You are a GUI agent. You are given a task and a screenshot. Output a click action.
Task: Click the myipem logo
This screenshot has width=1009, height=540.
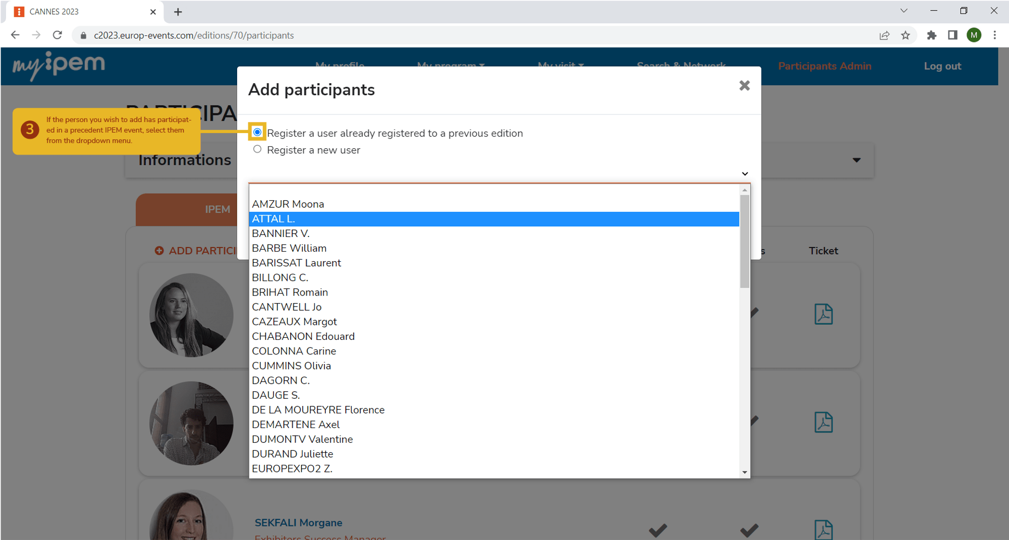pos(59,66)
